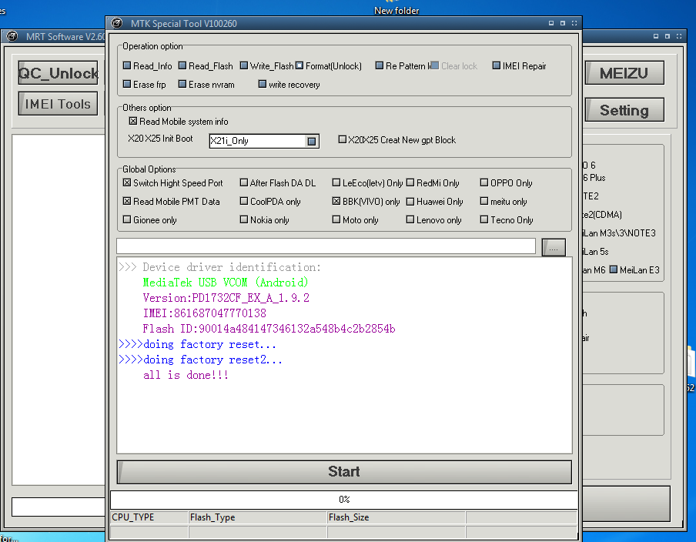Open the X20 X25 Init Boot dropdown
The height and width of the screenshot is (542, 696).
312,141
